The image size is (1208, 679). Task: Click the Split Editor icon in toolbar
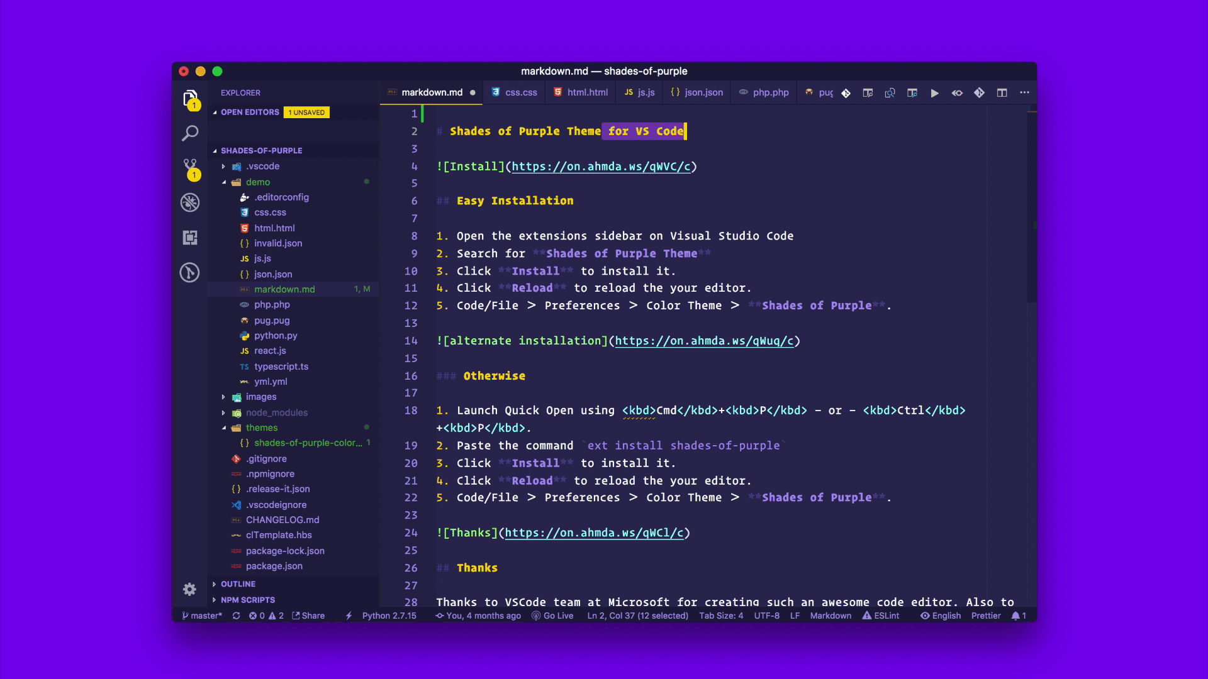coord(1002,92)
